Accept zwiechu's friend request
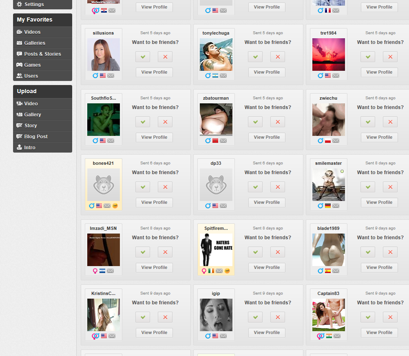Image resolution: width=409 pixels, height=356 pixels. 368,122
